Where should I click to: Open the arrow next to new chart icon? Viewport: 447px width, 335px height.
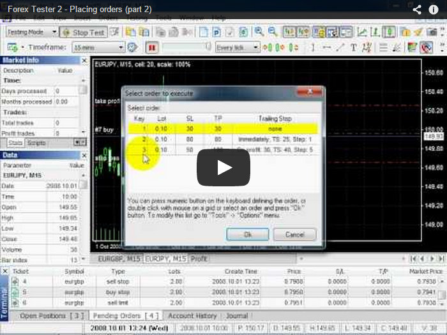pos(22,47)
